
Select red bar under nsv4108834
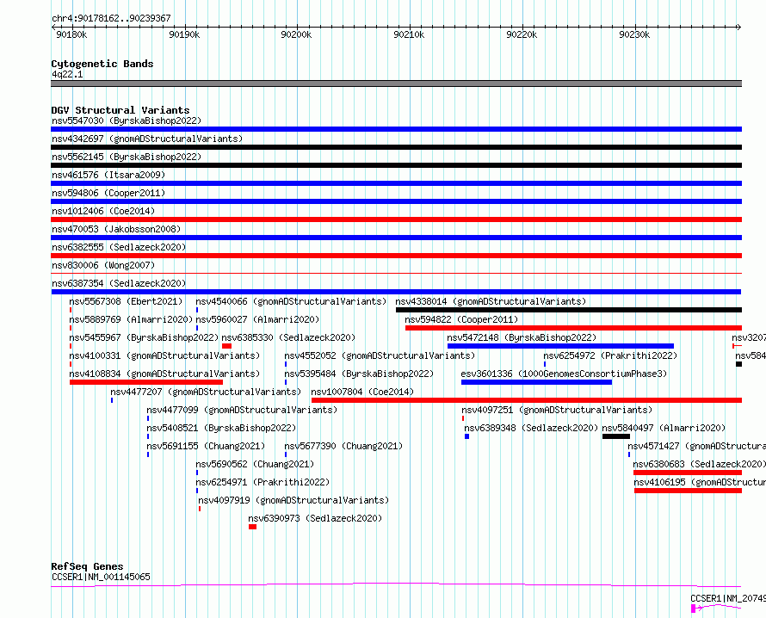tap(146, 382)
